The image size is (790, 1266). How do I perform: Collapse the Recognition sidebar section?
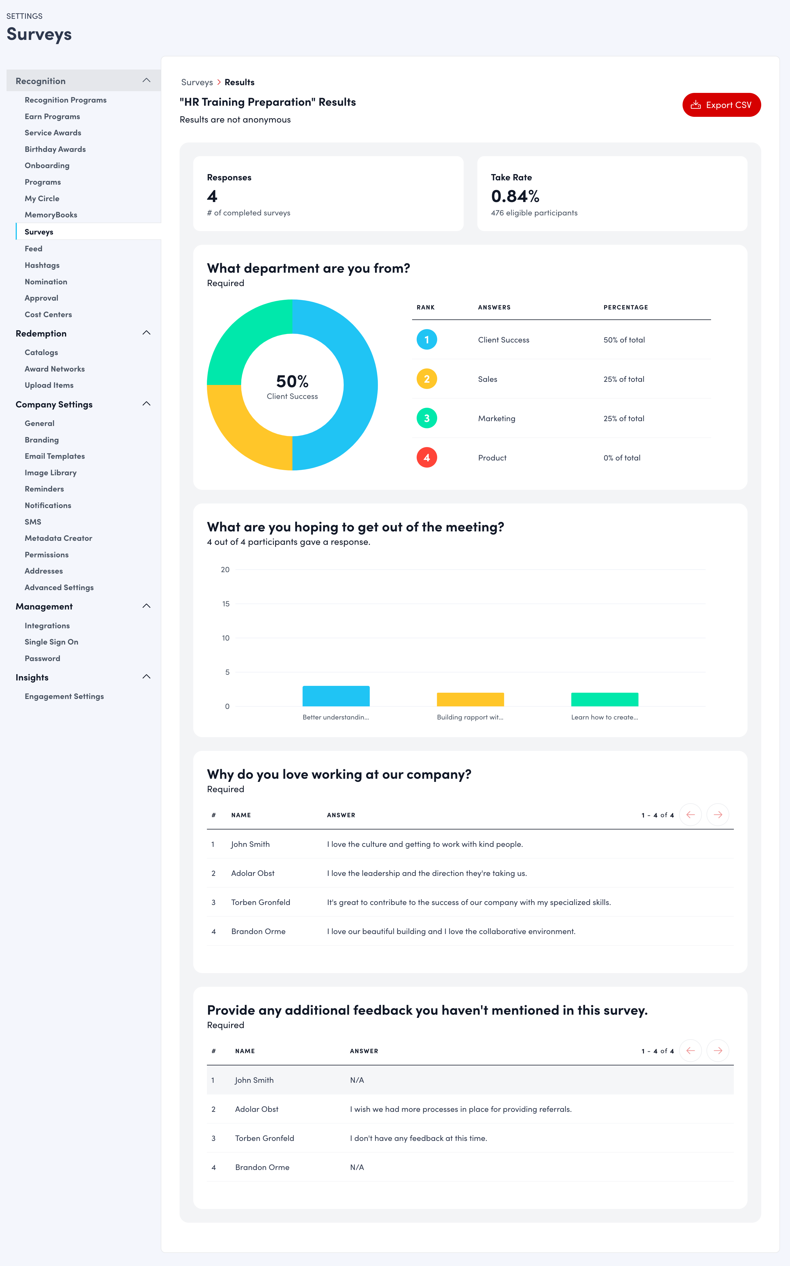[x=146, y=80]
